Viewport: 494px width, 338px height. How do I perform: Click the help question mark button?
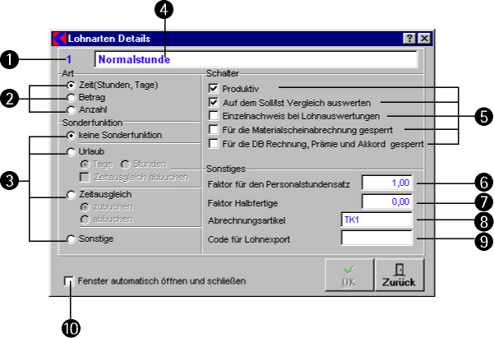tap(409, 38)
